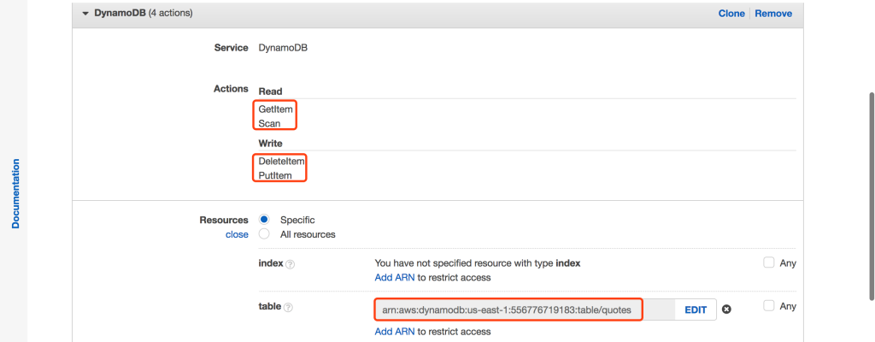The height and width of the screenshot is (342, 875).
Task: Click Add ARN link for table
Action: point(395,332)
